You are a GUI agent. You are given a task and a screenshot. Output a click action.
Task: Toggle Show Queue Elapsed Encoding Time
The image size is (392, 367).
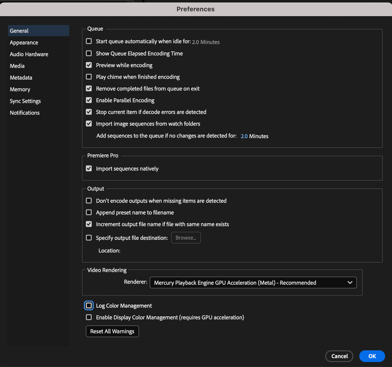coord(89,53)
